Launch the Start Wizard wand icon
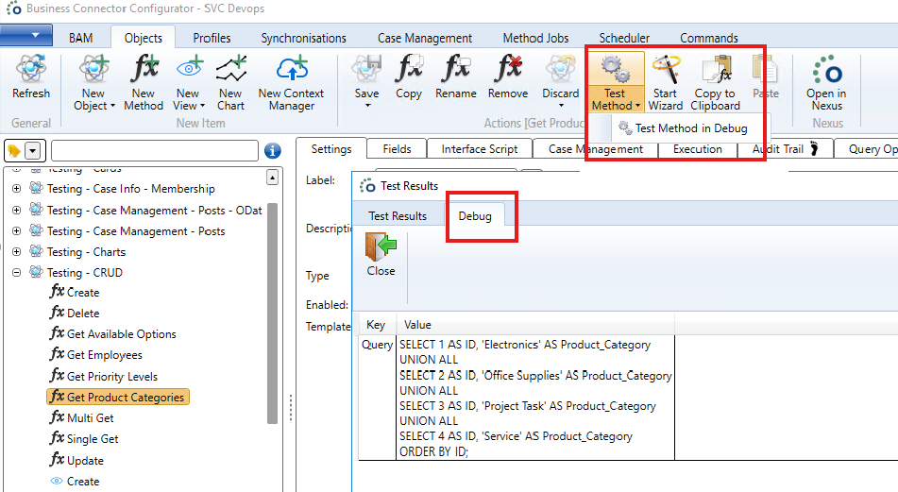898x492 pixels. 666,68
